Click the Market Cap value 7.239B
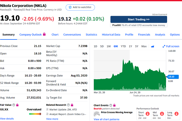The width and height of the screenshot is (182, 121). [x=83, y=46]
